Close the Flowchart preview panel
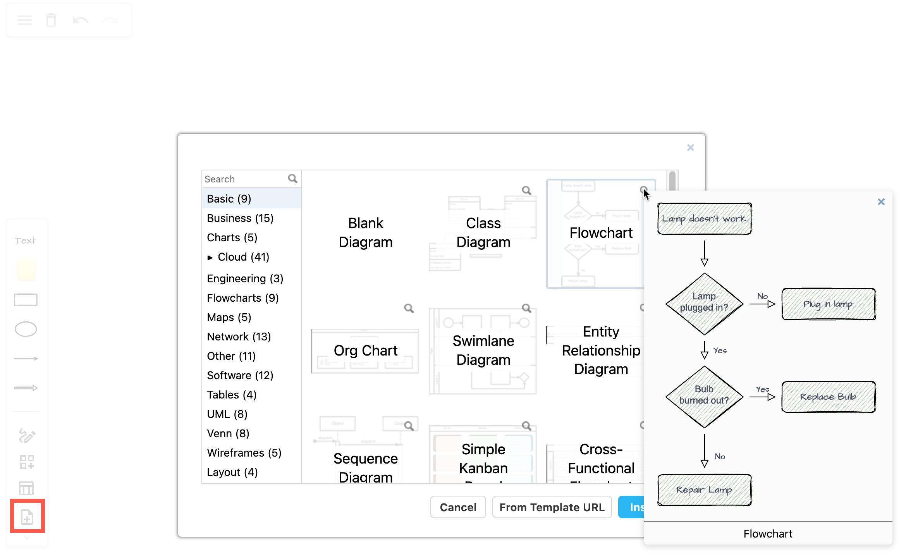 tap(881, 202)
